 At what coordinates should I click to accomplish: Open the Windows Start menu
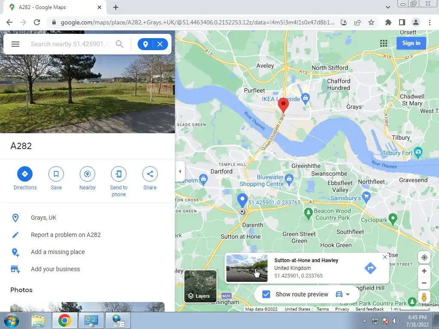(x=12, y=320)
